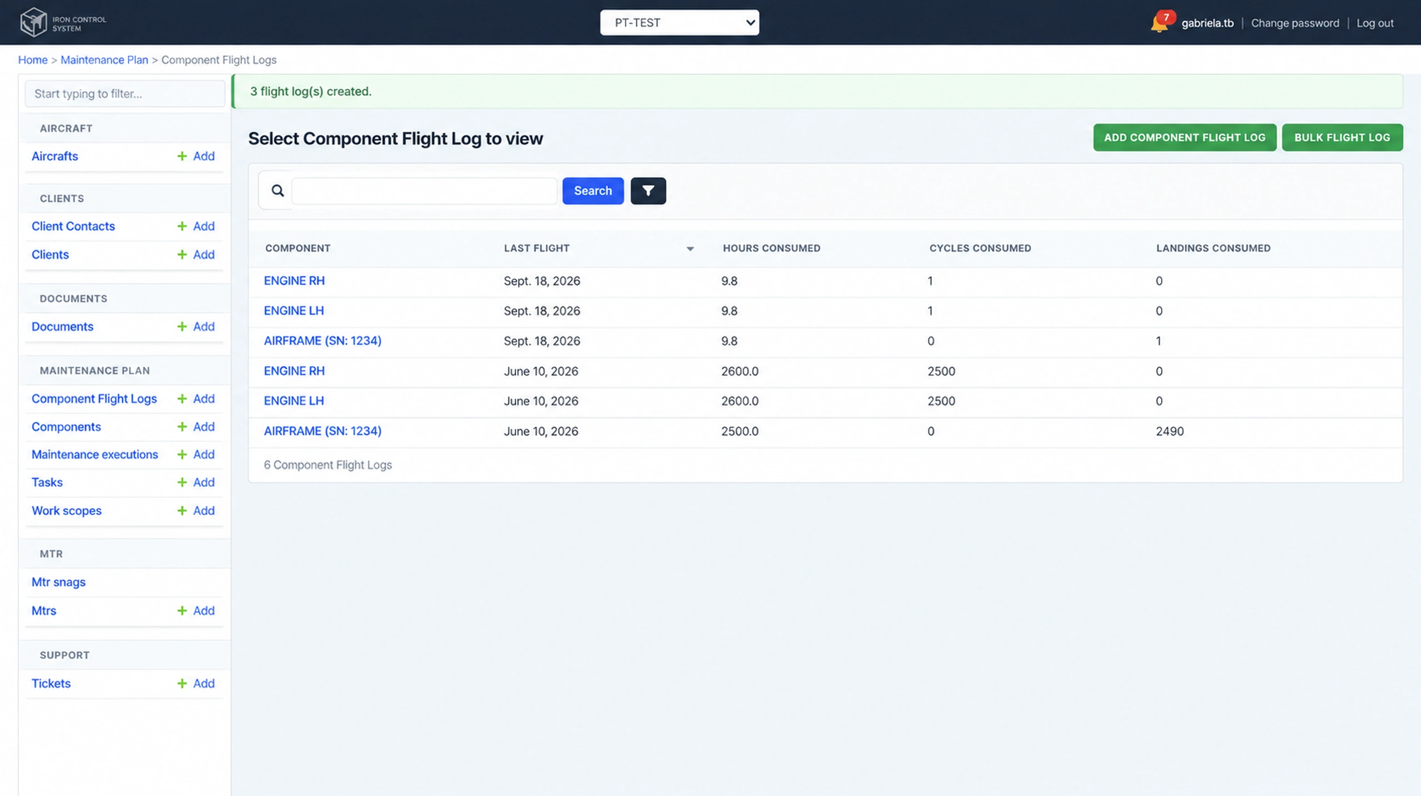Click the gabriela.tb username

[x=1207, y=23]
